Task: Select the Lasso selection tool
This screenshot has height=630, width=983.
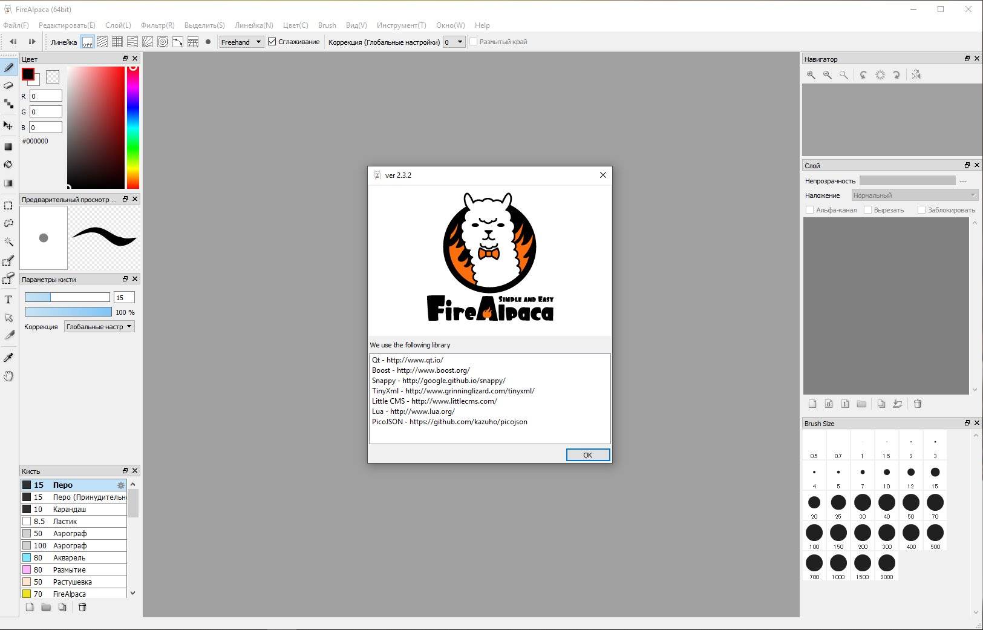Action: tap(8, 223)
